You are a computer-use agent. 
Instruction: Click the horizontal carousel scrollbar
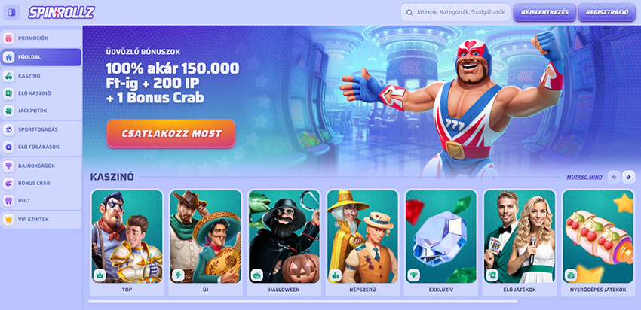pyautogui.click(x=303, y=302)
